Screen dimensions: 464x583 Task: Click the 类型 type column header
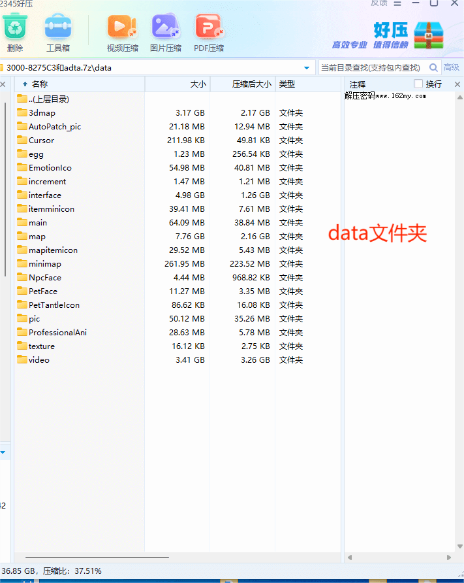point(287,84)
